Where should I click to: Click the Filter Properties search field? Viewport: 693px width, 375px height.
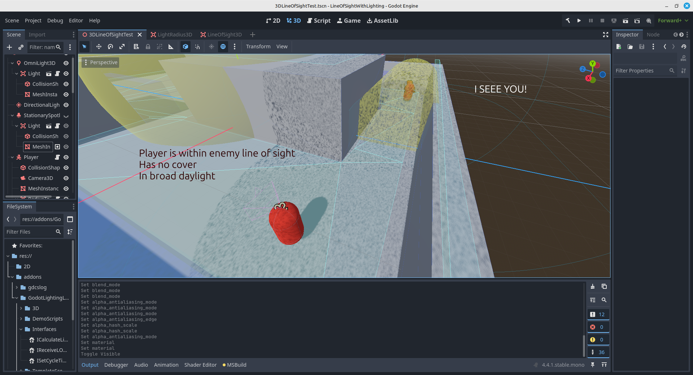coord(644,71)
